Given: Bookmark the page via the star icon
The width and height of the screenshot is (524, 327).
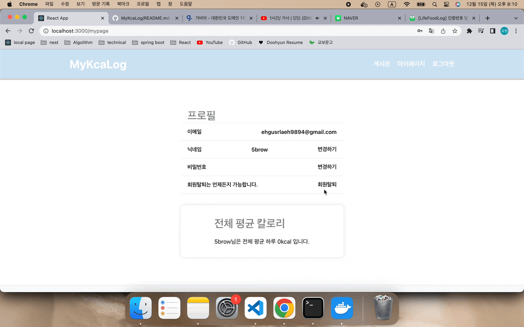Looking at the screenshot, I should pyautogui.click(x=455, y=31).
